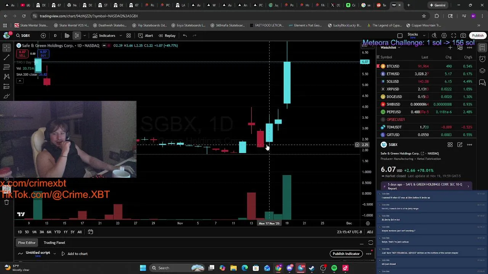Open the Fibonacci retracement tools
Screen dimensions: 488x274
(x=6, y=67)
